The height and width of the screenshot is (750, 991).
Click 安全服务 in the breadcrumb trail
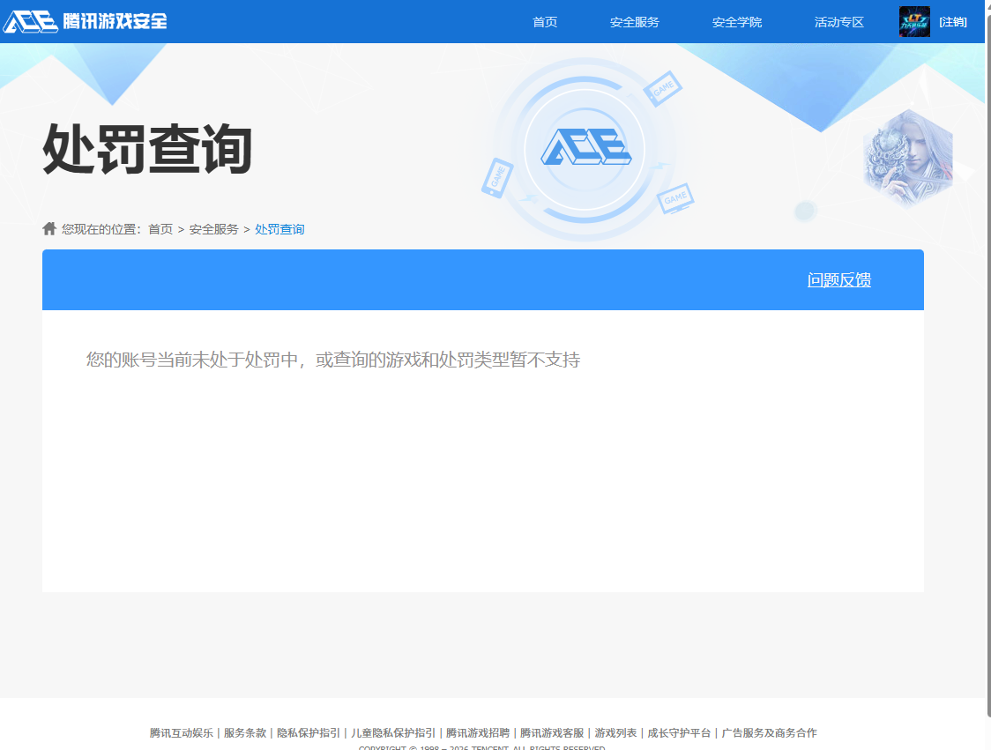[x=215, y=227]
